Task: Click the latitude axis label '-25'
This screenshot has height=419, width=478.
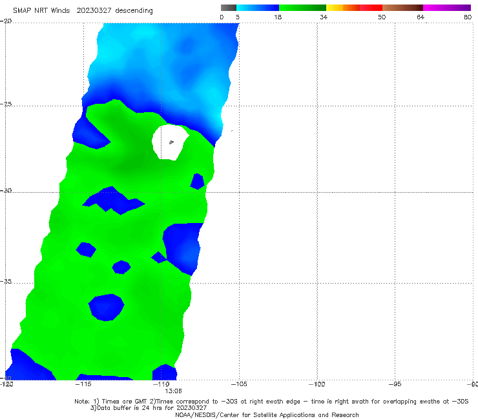Action: point(6,104)
